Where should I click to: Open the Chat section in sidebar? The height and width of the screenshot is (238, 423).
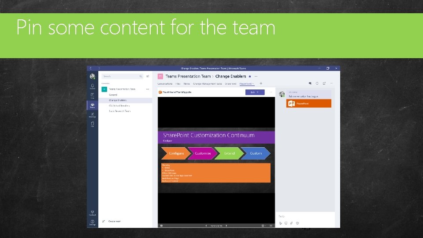(92, 96)
